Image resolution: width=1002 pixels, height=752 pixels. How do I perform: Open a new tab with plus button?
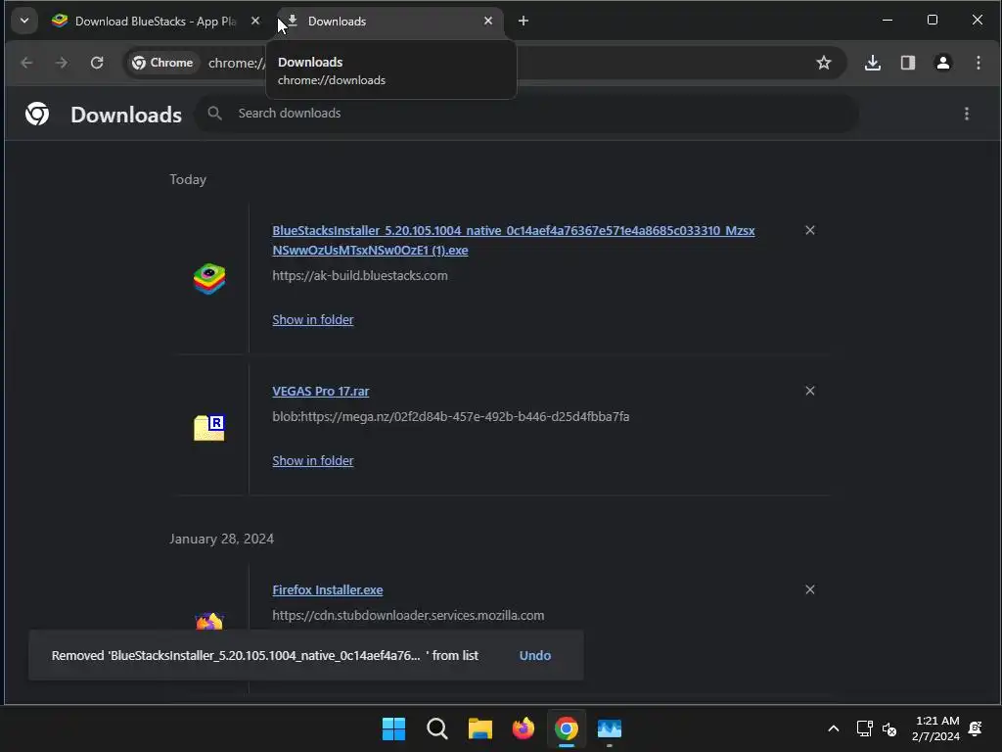click(524, 22)
